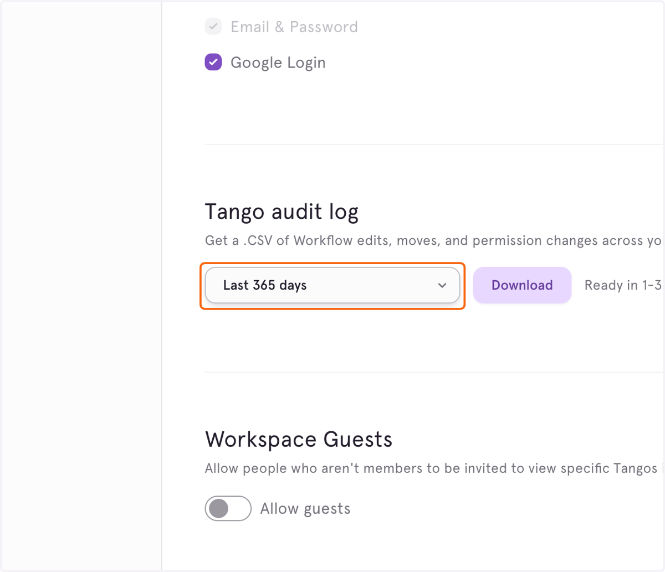Click the Email & Password label text

(294, 27)
